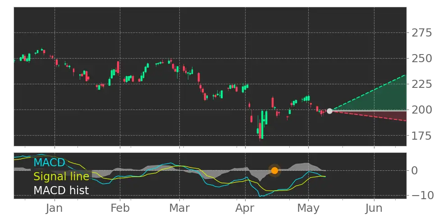The image size is (438, 219).
Task: Click the May month label
Action: pyautogui.click(x=308, y=209)
